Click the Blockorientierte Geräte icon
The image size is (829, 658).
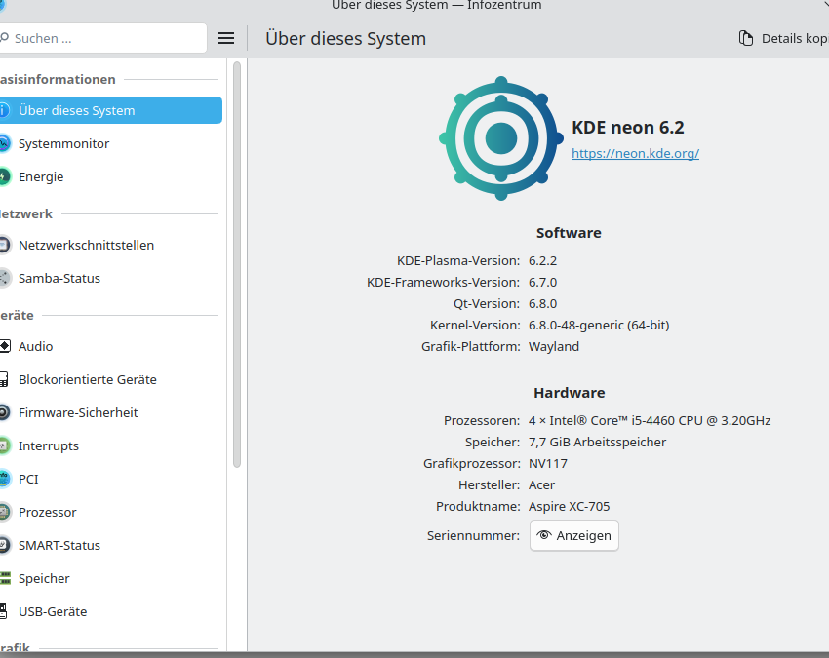[x=4, y=379]
